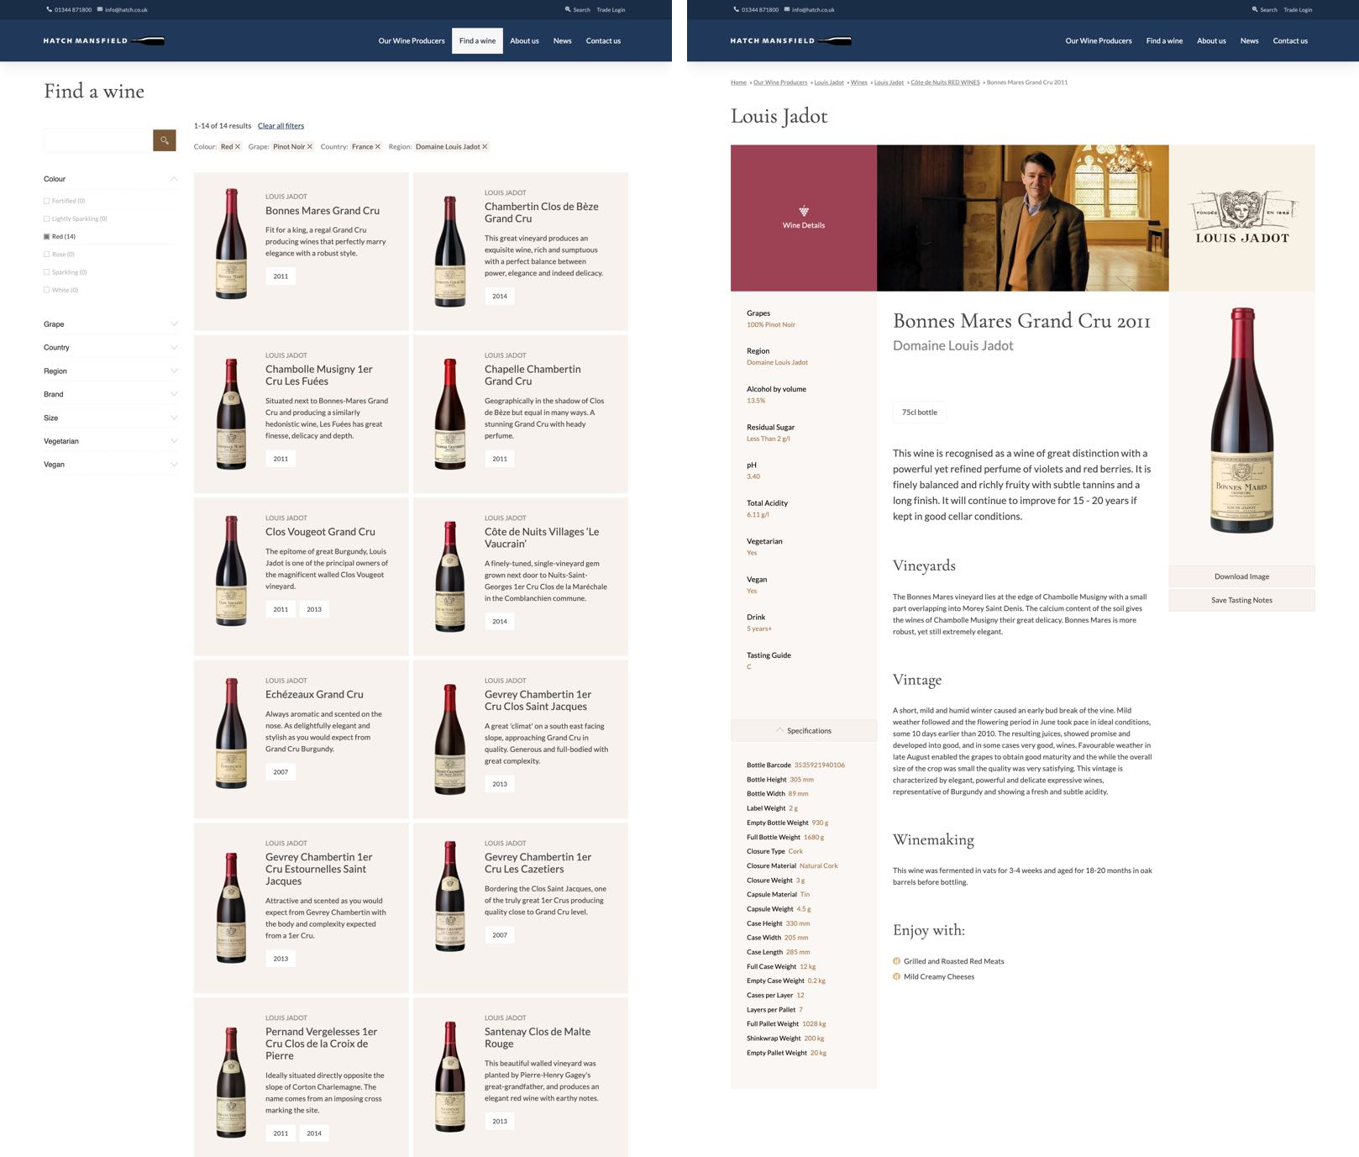1359x1157 pixels.
Task: Select the 2013 vintage of Clos Vougeot Grand Cru
Action: coord(314,609)
